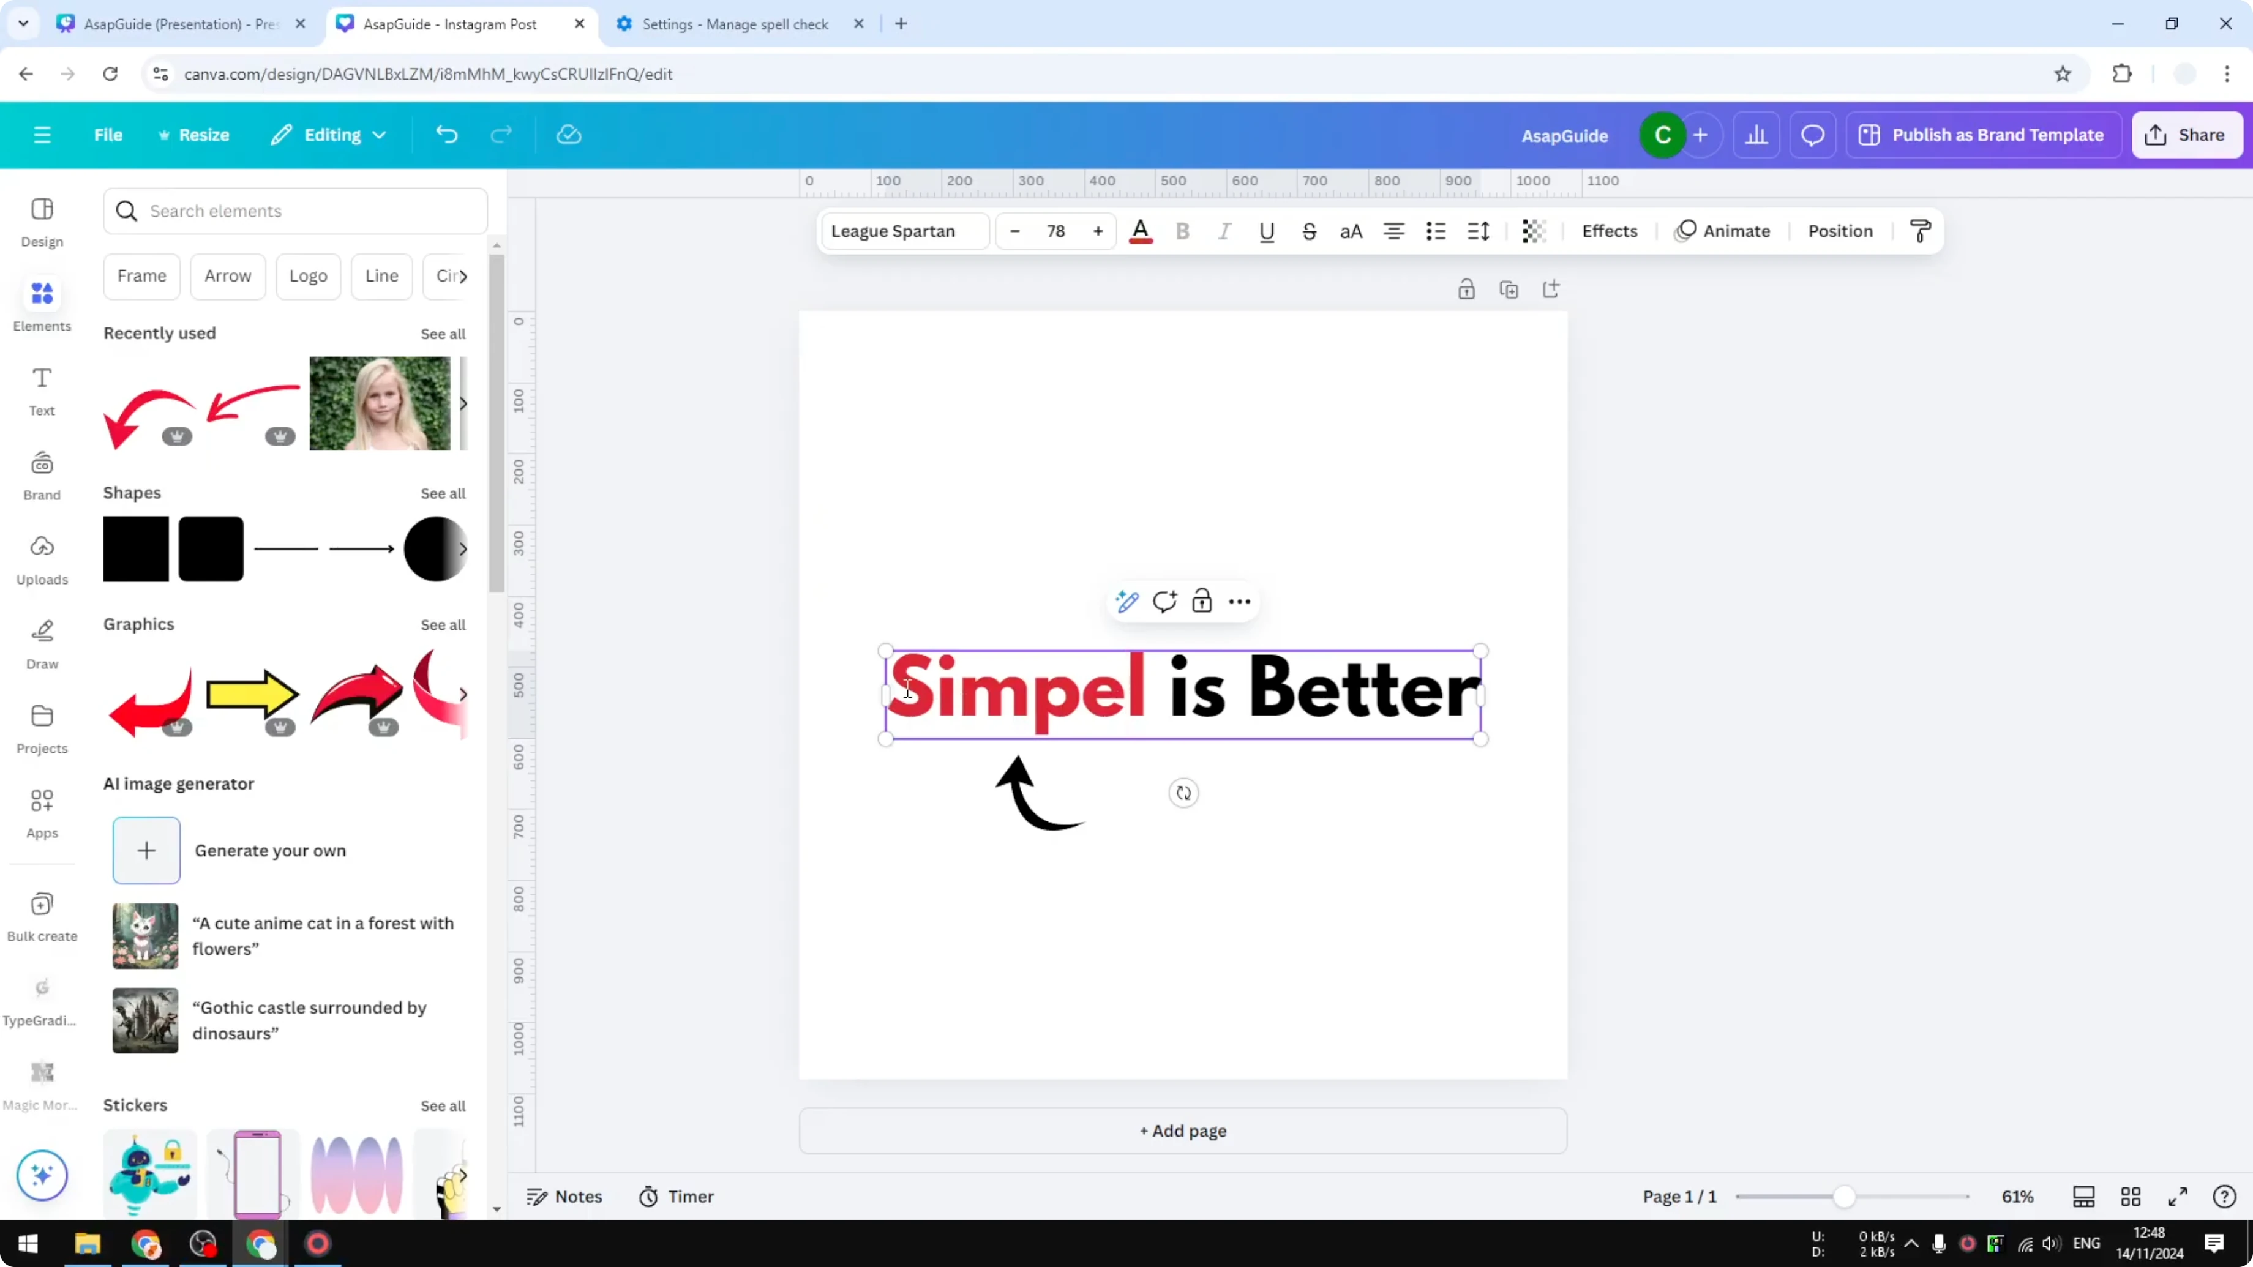Image resolution: width=2253 pixels, height=1267 pixels.
Task: Open the Bulk create panel
Action: click(x=41, y=914)
